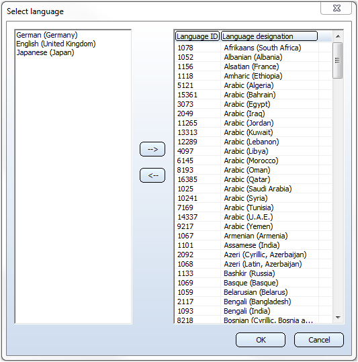Screen dimensions: 358x362
Task: Pick Basque (Basque) language entry
Action: point(253,283)
